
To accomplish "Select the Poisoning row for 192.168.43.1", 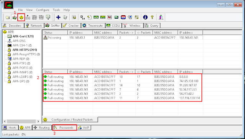I will (x=123, y=38).
